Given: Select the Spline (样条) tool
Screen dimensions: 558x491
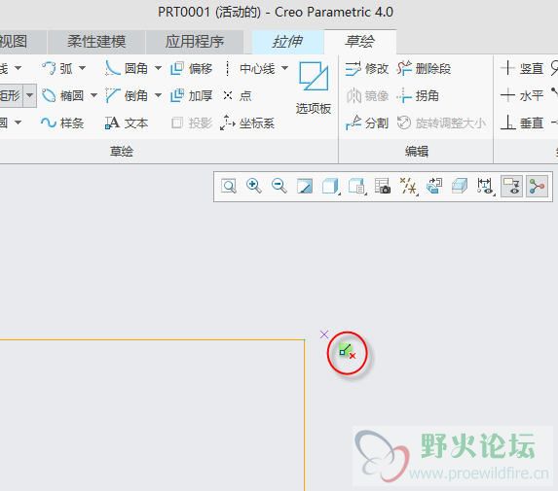Looking at the screenshot, I should 62,123.
